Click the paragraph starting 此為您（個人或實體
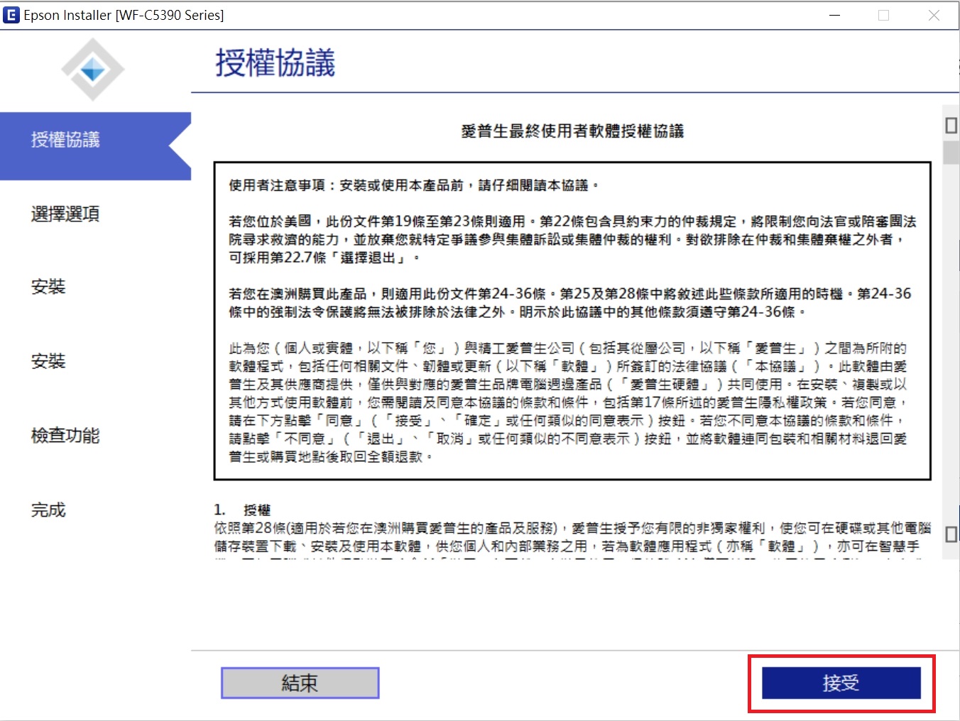This screenshot has height=721, width=960. click(x=568, y=402)
